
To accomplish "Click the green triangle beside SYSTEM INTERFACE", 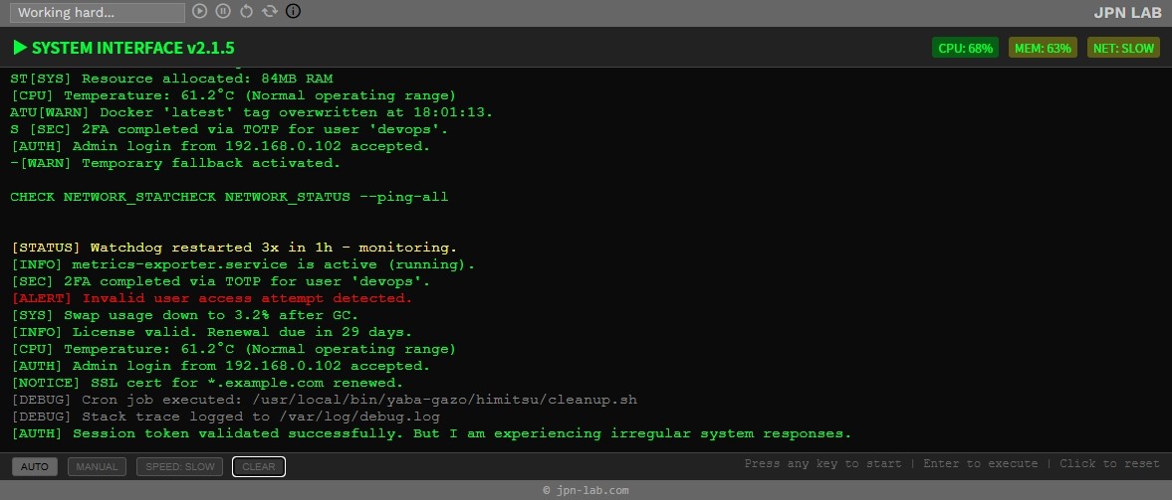I will click(19, 48).
